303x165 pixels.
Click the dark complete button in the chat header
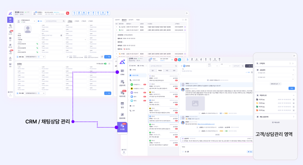click(249, 66)
